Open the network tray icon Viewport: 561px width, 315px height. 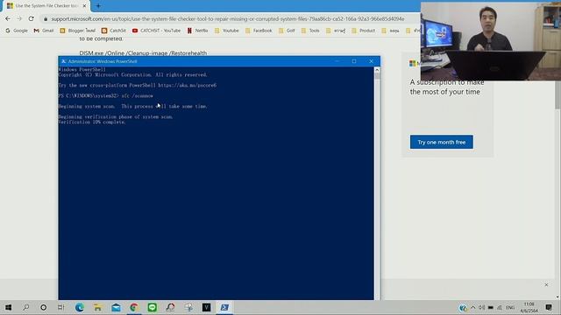(x=500, y=307)
